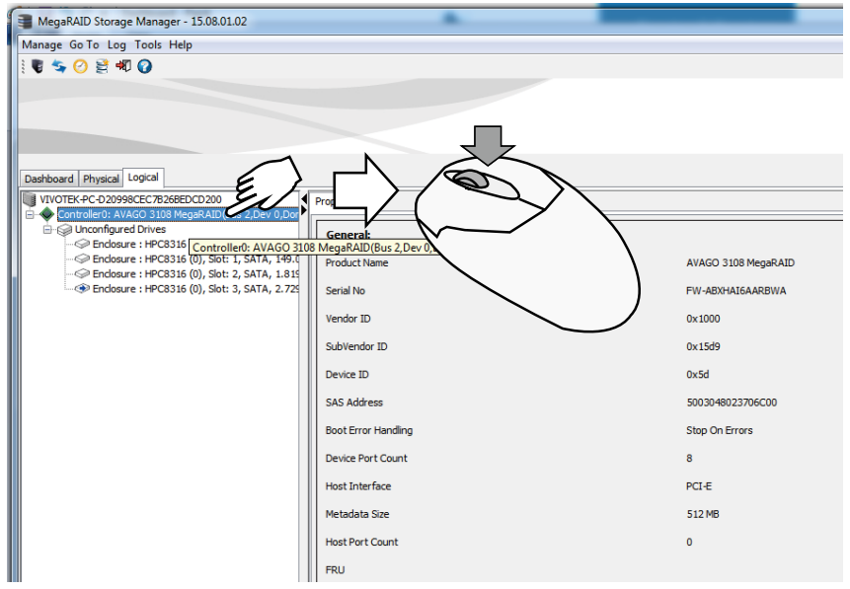
Task: Click the Device ID value 0x5d
Action: (698, 375)
